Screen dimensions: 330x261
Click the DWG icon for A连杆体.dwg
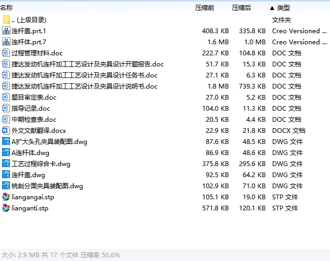6,152
